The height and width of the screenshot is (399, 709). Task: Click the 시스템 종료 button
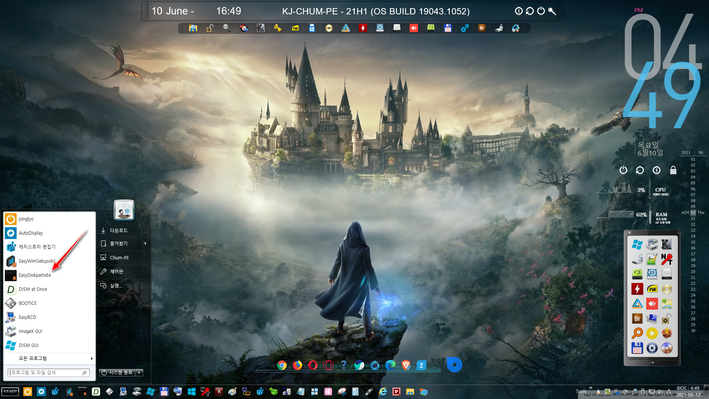tap(117, 373)
